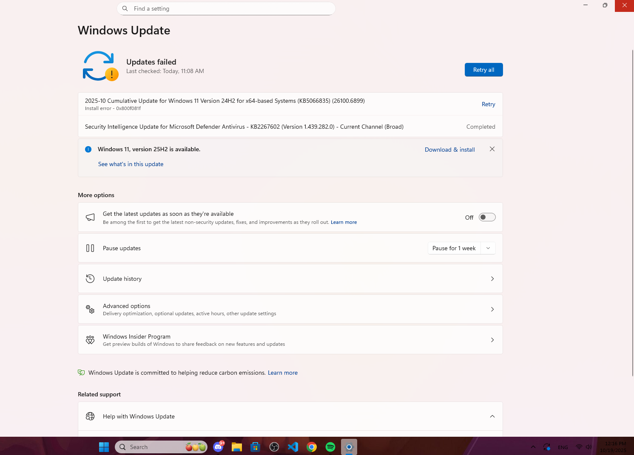This screenshot has height=455, width=634.
Task: Download & install Windows 11 version 25H2
Action: tap(450, 150)
